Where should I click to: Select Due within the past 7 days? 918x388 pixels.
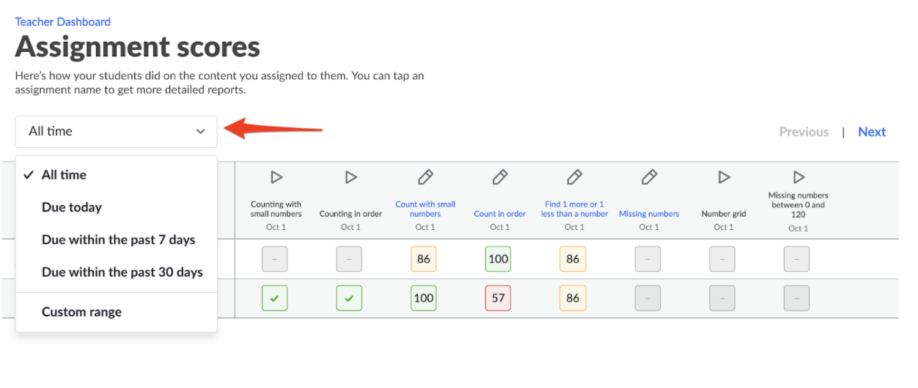(x=117, y=239)
